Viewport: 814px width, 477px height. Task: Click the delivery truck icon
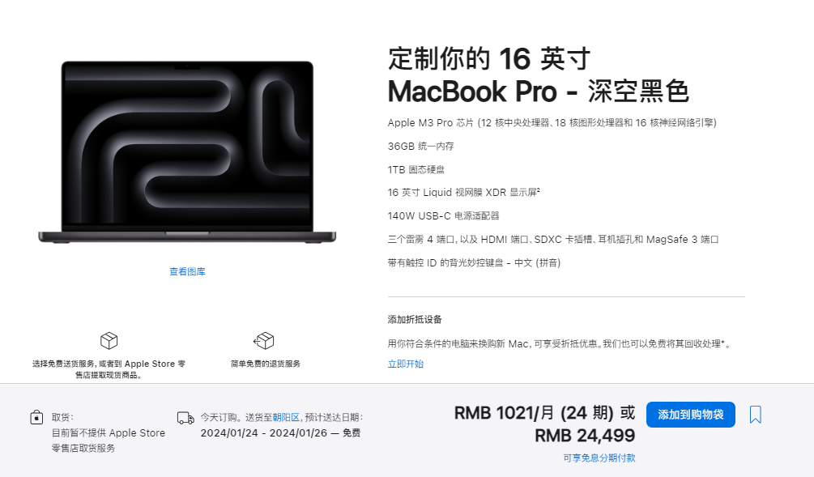185,418
